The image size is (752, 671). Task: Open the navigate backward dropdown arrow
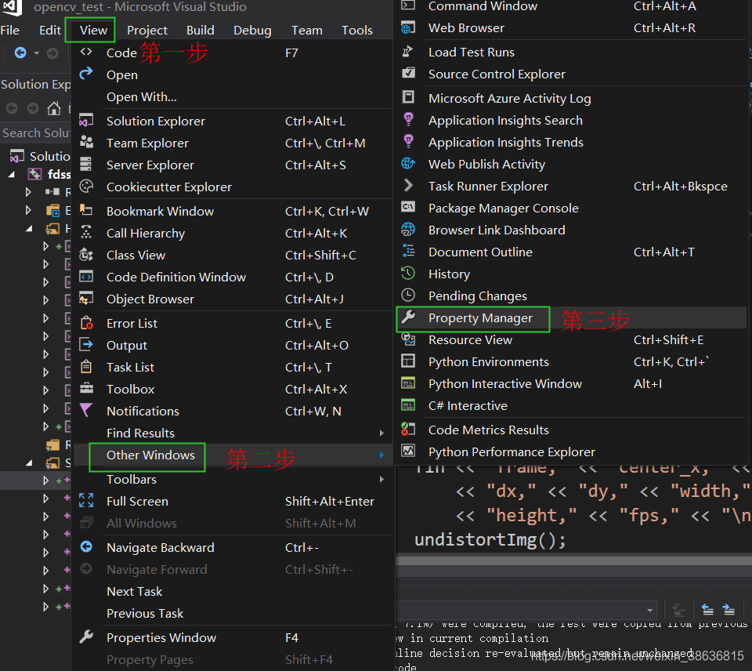[x=37, y=53]
